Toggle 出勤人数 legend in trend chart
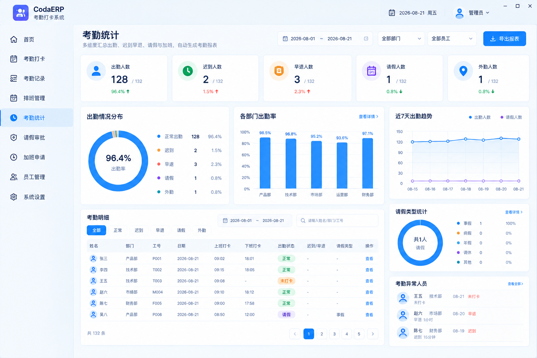The image size is (537, 358). (x=480, y=117)
